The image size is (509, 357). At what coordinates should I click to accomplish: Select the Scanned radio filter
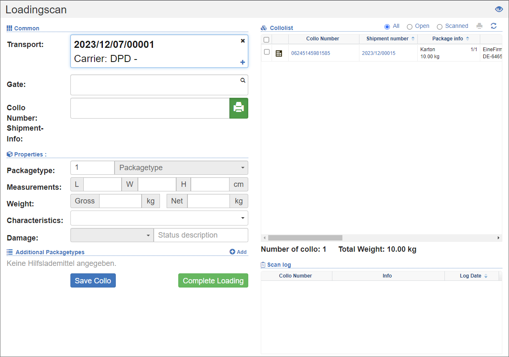pyautogui.click(x=439, y=27)
